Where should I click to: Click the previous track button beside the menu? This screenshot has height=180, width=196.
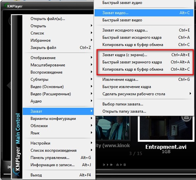coord(9,167)
